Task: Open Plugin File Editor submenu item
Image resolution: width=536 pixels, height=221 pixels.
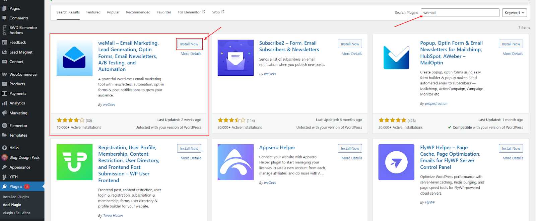Action: 16,213
